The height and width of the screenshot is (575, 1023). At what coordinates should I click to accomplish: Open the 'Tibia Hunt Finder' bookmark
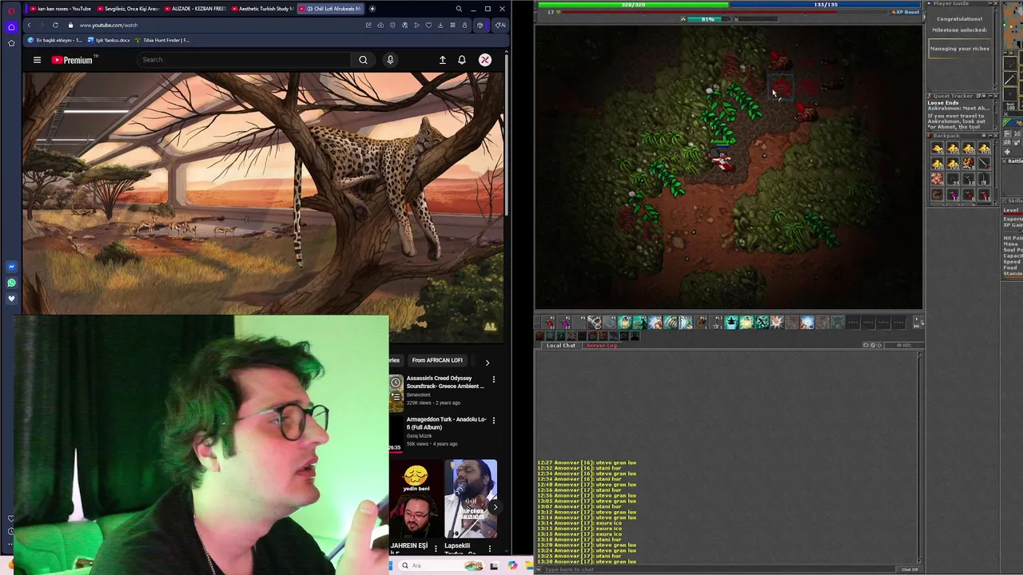click(162, 40)
